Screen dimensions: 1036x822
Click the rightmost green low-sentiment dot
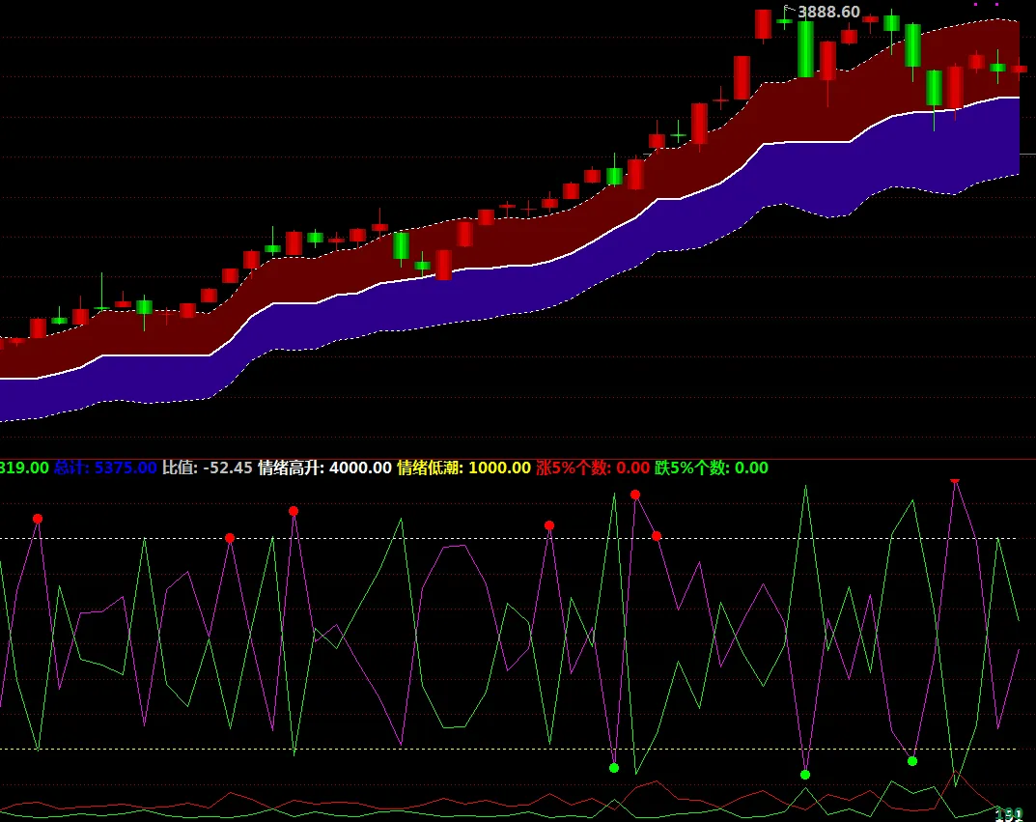(x=912, y=761)
